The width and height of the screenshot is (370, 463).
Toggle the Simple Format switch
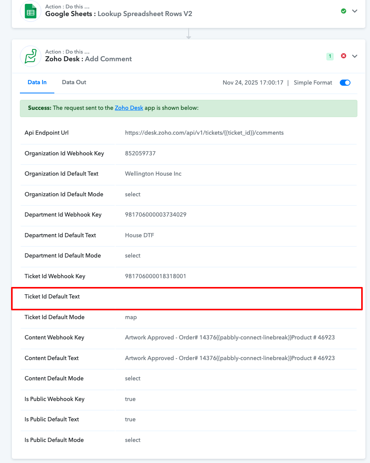(x=345, y=83)
